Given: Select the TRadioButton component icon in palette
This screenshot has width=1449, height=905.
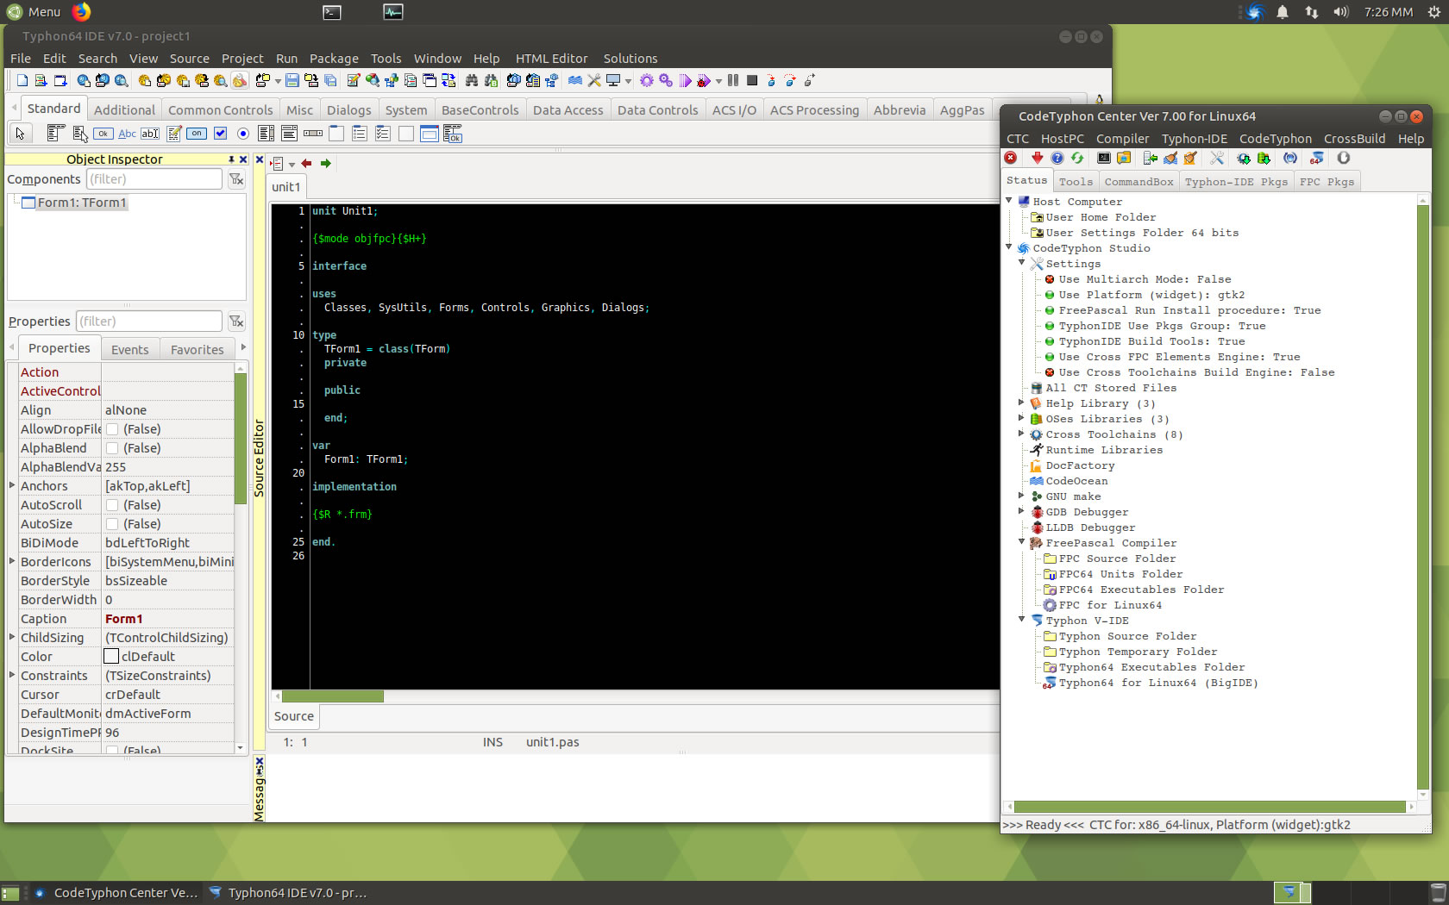Looking at the screenshot, I should (243, 134).
